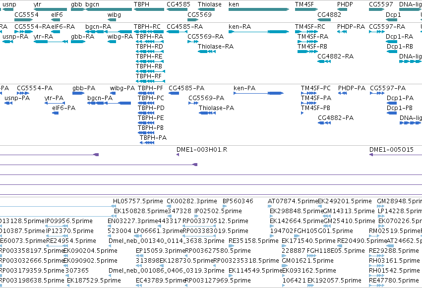Click EST EK192057.5prime
Screen dimensions: 422x288
(334, 280)
